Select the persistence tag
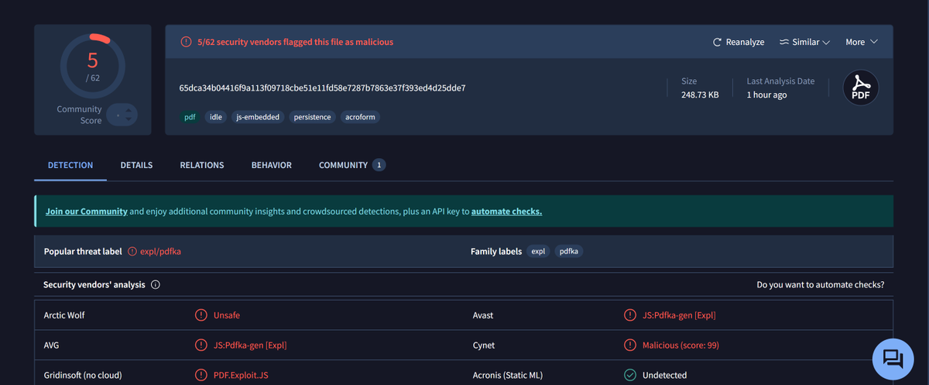The width and height of the screenshot is (929, 385). point(313,117)
